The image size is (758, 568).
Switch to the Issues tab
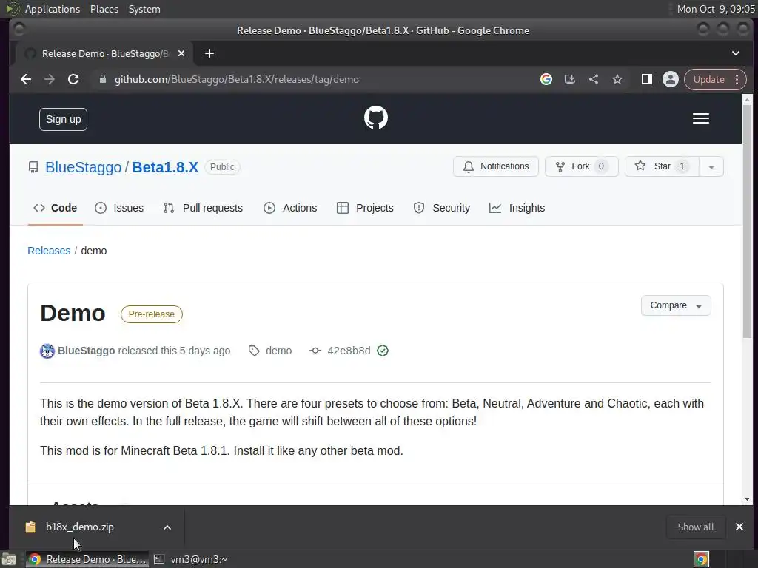[119, 208]
